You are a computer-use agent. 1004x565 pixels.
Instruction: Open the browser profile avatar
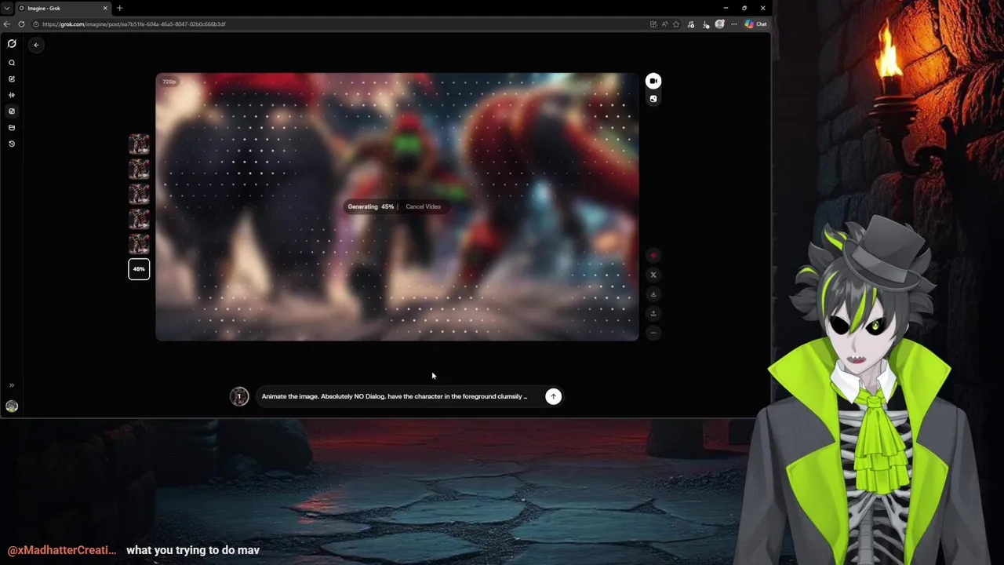(719, 24)
